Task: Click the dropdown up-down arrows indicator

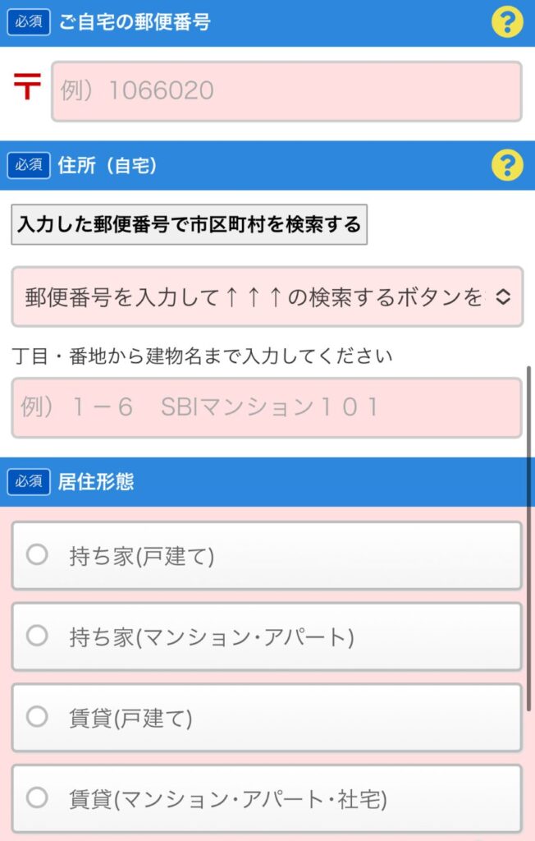Action: coord(503,296)
